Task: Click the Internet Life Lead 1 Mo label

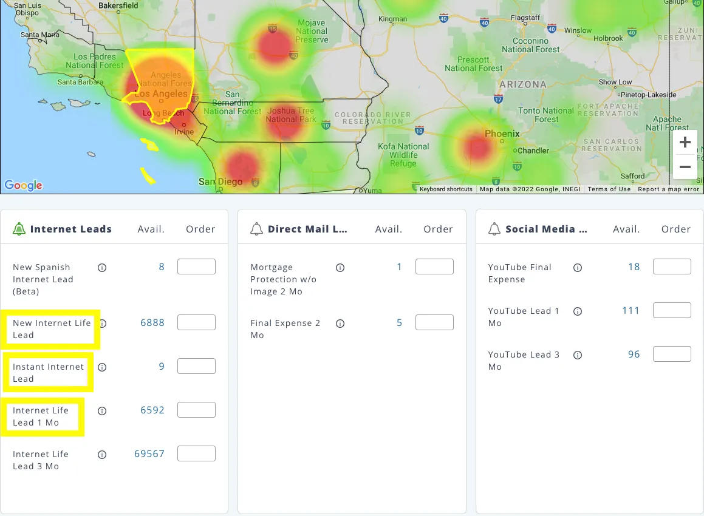Action: (x=41, y=416)
